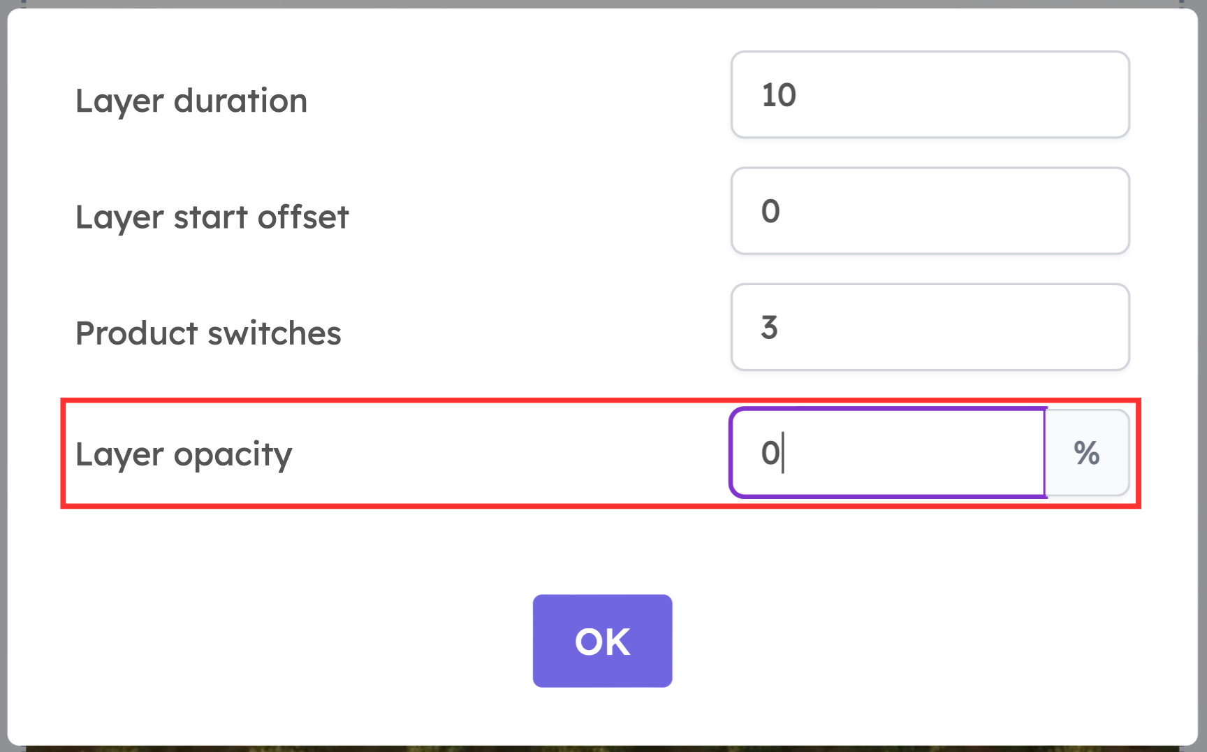Place cursor in Layer opacity field
The height and width of the screenshot is (752, 1207).
pos(887,453)
